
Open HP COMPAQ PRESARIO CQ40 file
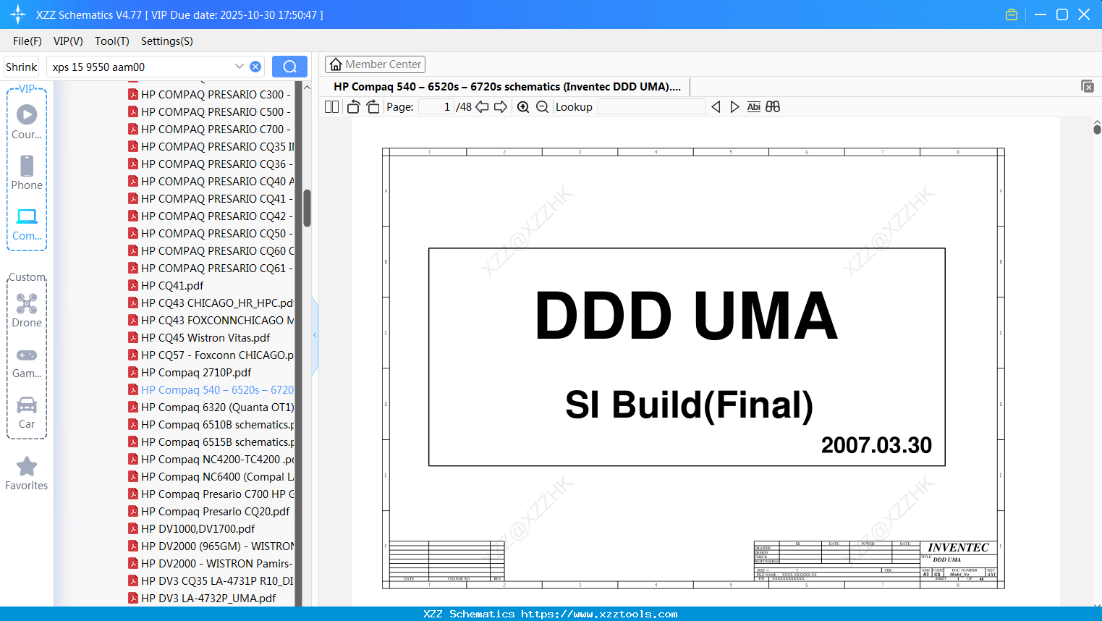pos(211,181)
